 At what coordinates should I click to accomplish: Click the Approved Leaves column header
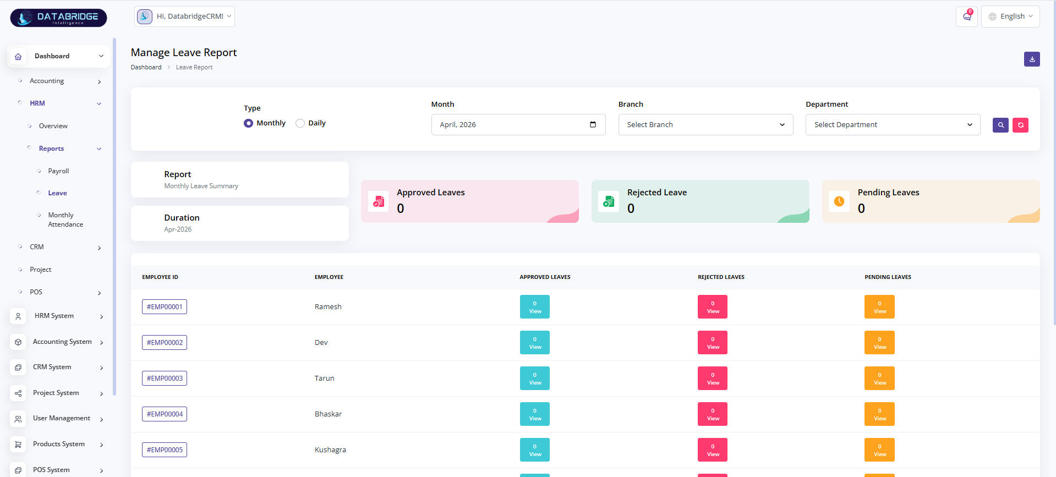[545, 277]
